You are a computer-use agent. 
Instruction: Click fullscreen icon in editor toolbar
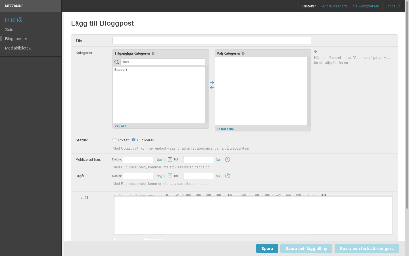(324, 195)
